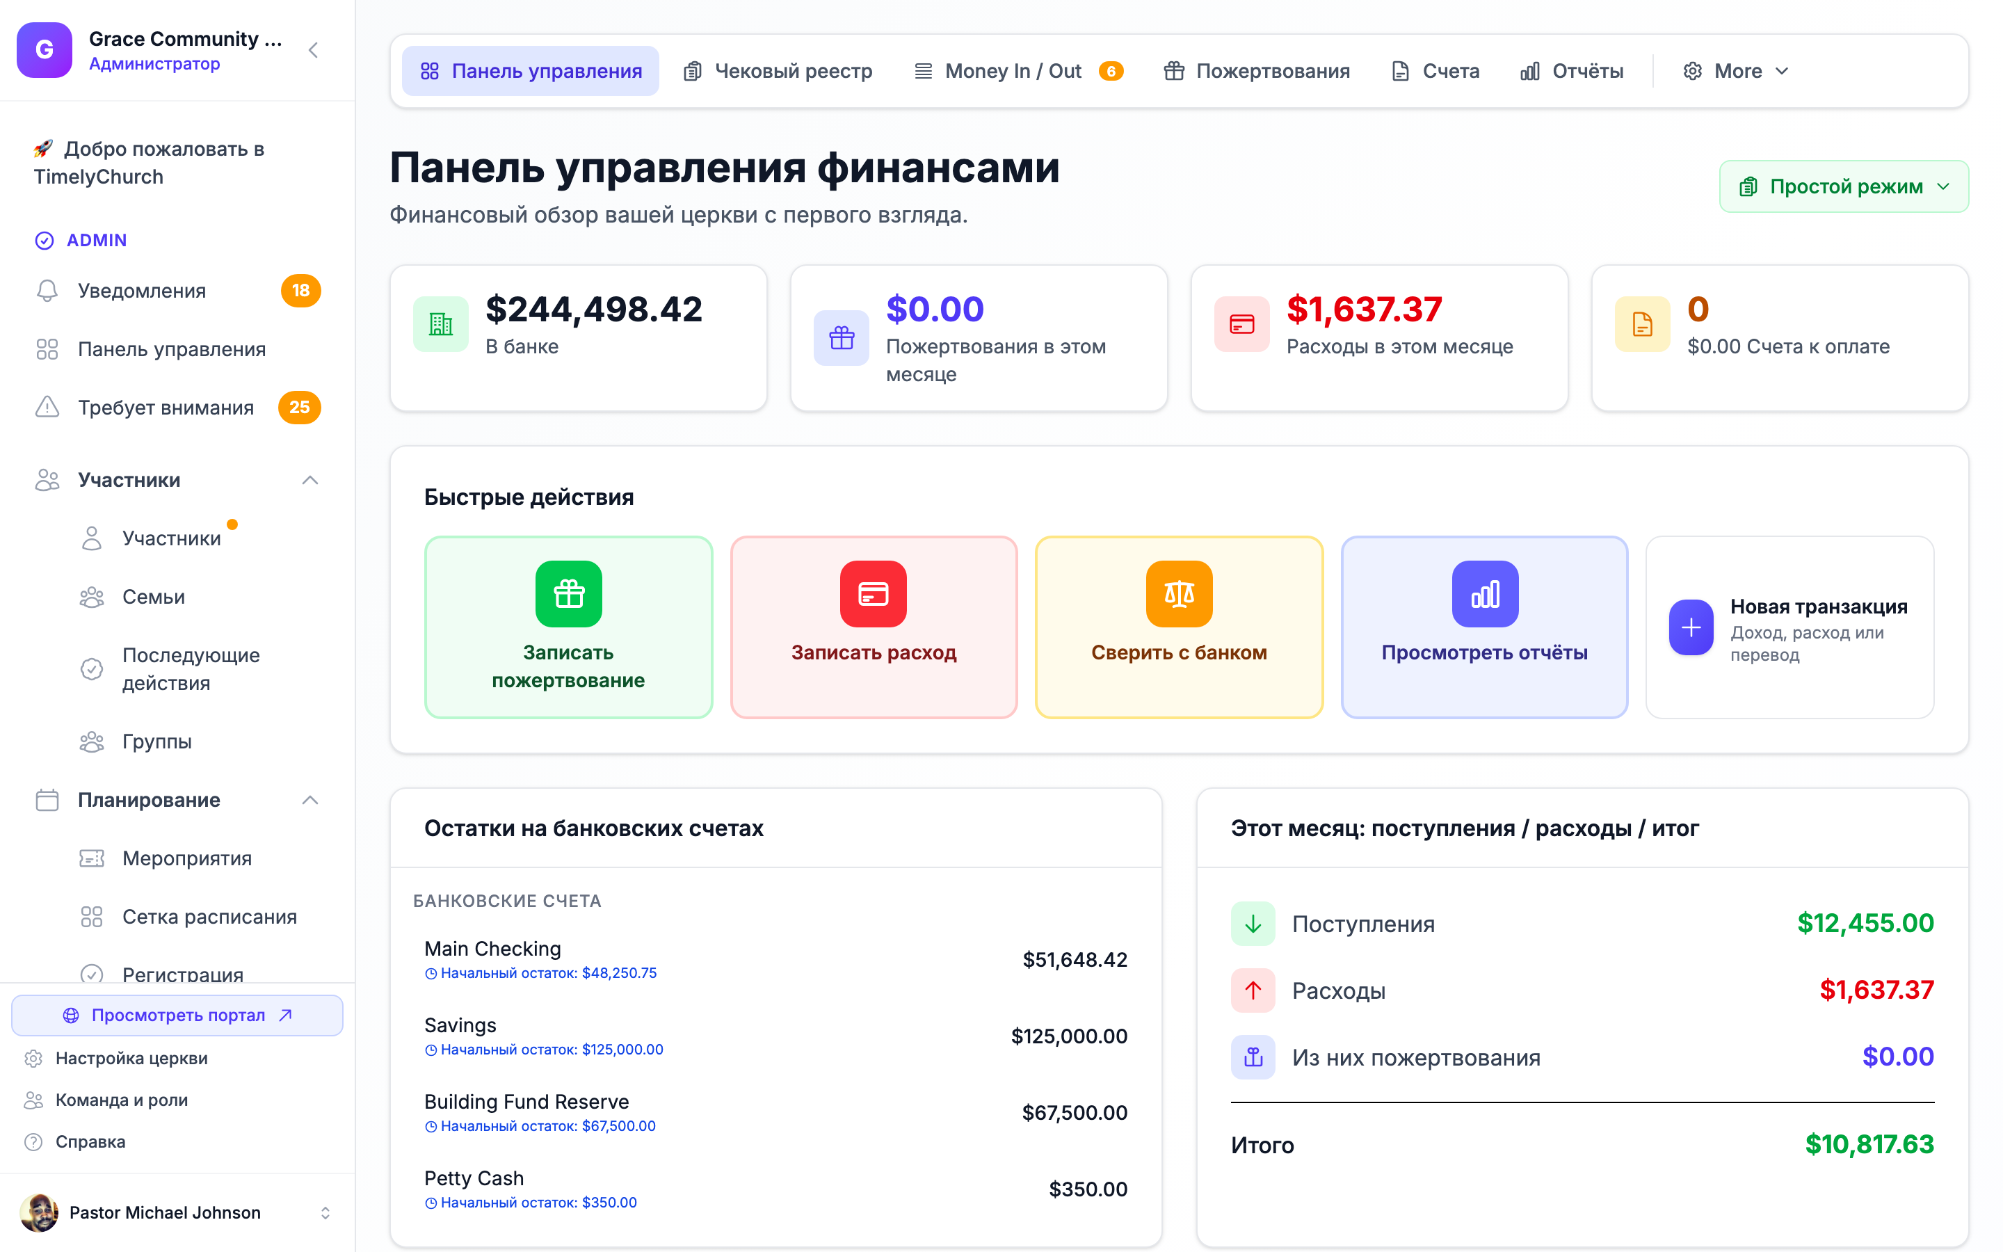This screenshot has height=1252, width=2003.
Task: Open the More dropdown in top navigation
Action: tap(1737, 71)
